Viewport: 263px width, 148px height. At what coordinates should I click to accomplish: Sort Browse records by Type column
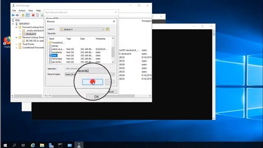coord(69,39)
